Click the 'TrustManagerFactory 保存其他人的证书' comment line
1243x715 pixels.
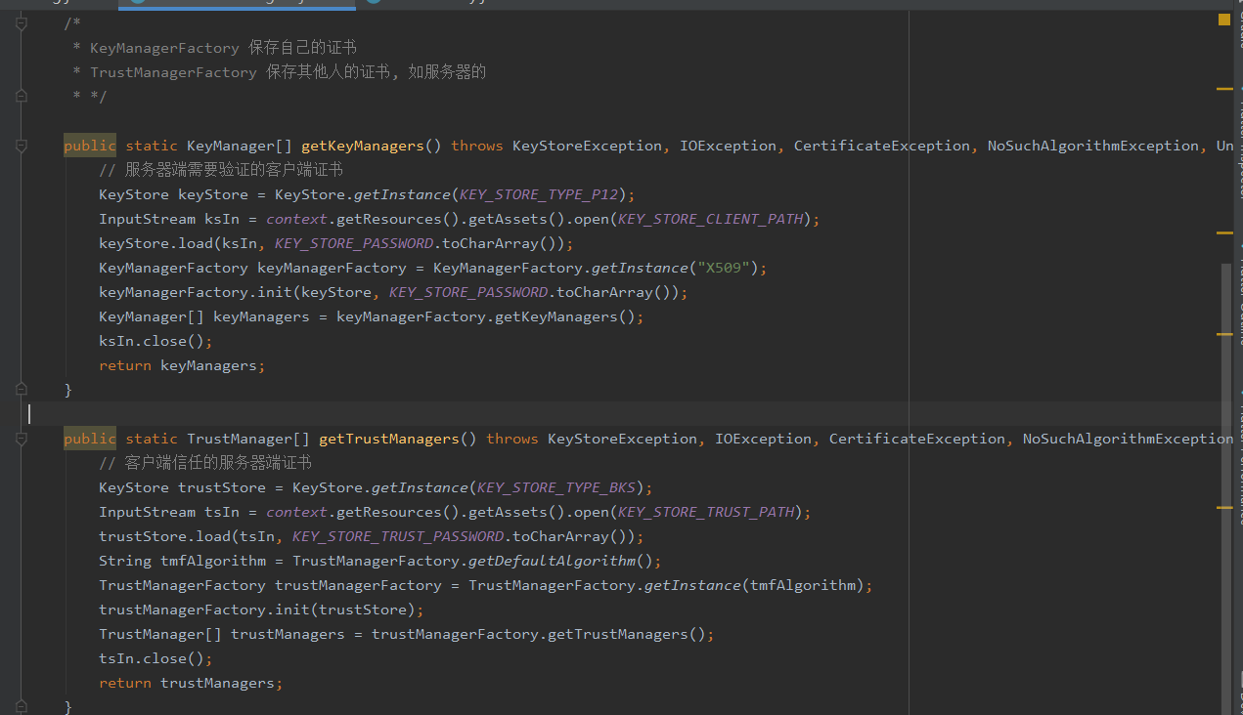pyautogui.click(x=280, y=72)
